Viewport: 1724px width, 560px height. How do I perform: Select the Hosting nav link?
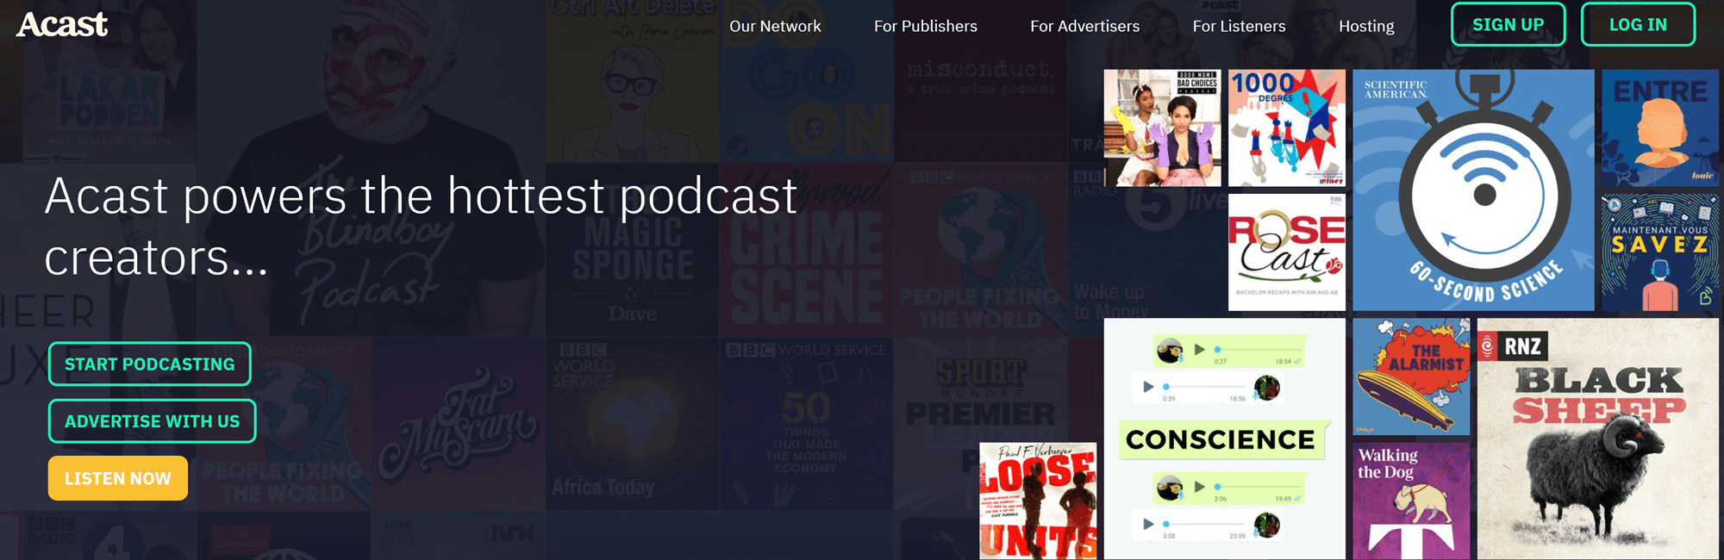point(1366,26)
